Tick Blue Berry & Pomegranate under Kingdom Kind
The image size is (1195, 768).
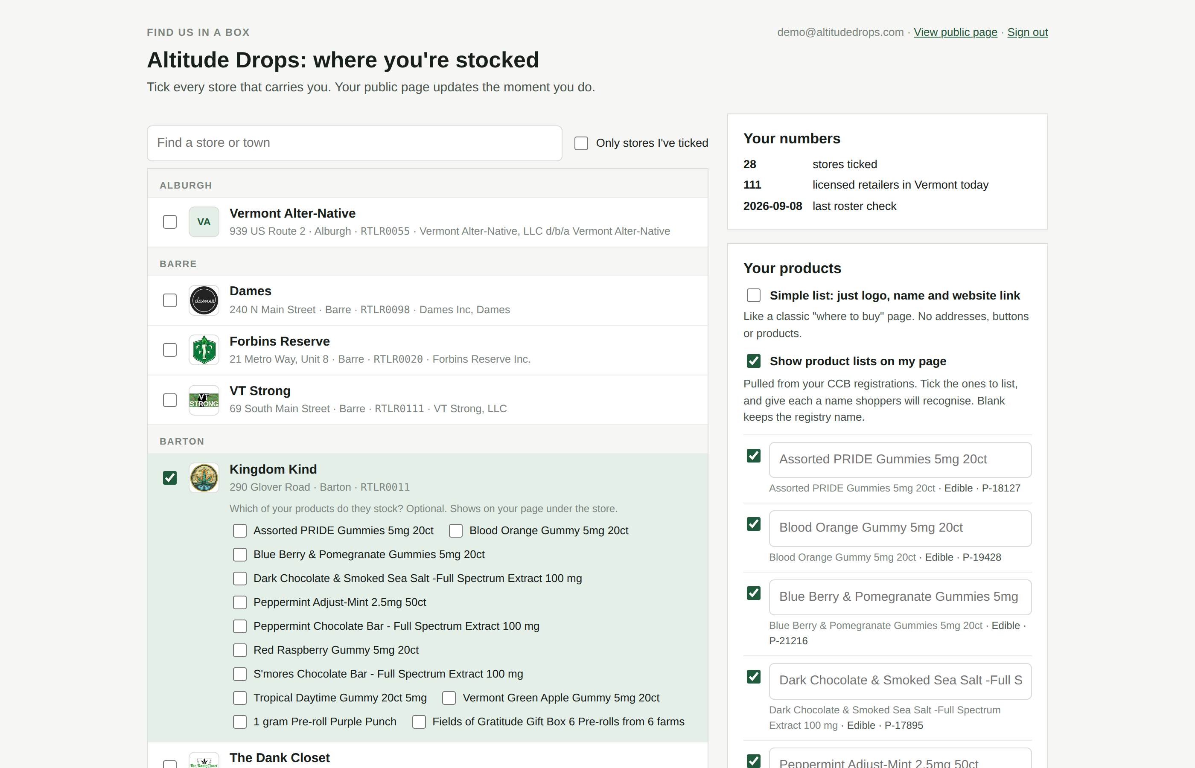click(x=240, y=555)
